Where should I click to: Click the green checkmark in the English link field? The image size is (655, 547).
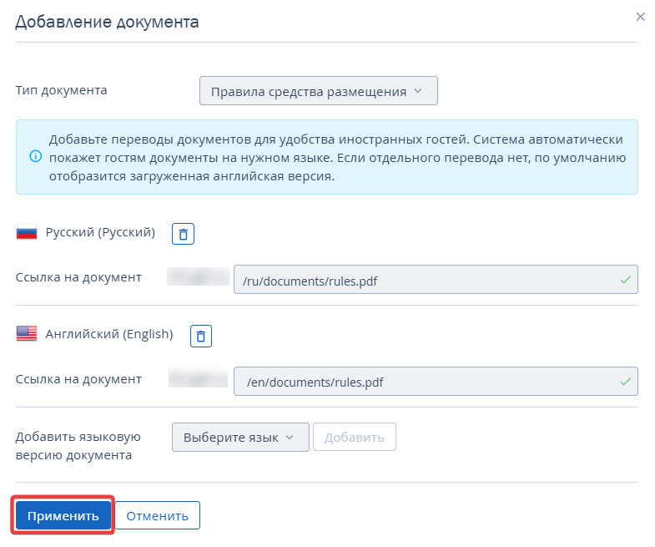(x=625, y=381)
